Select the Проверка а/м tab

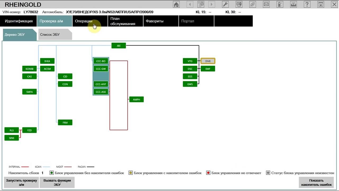[55, 21]
